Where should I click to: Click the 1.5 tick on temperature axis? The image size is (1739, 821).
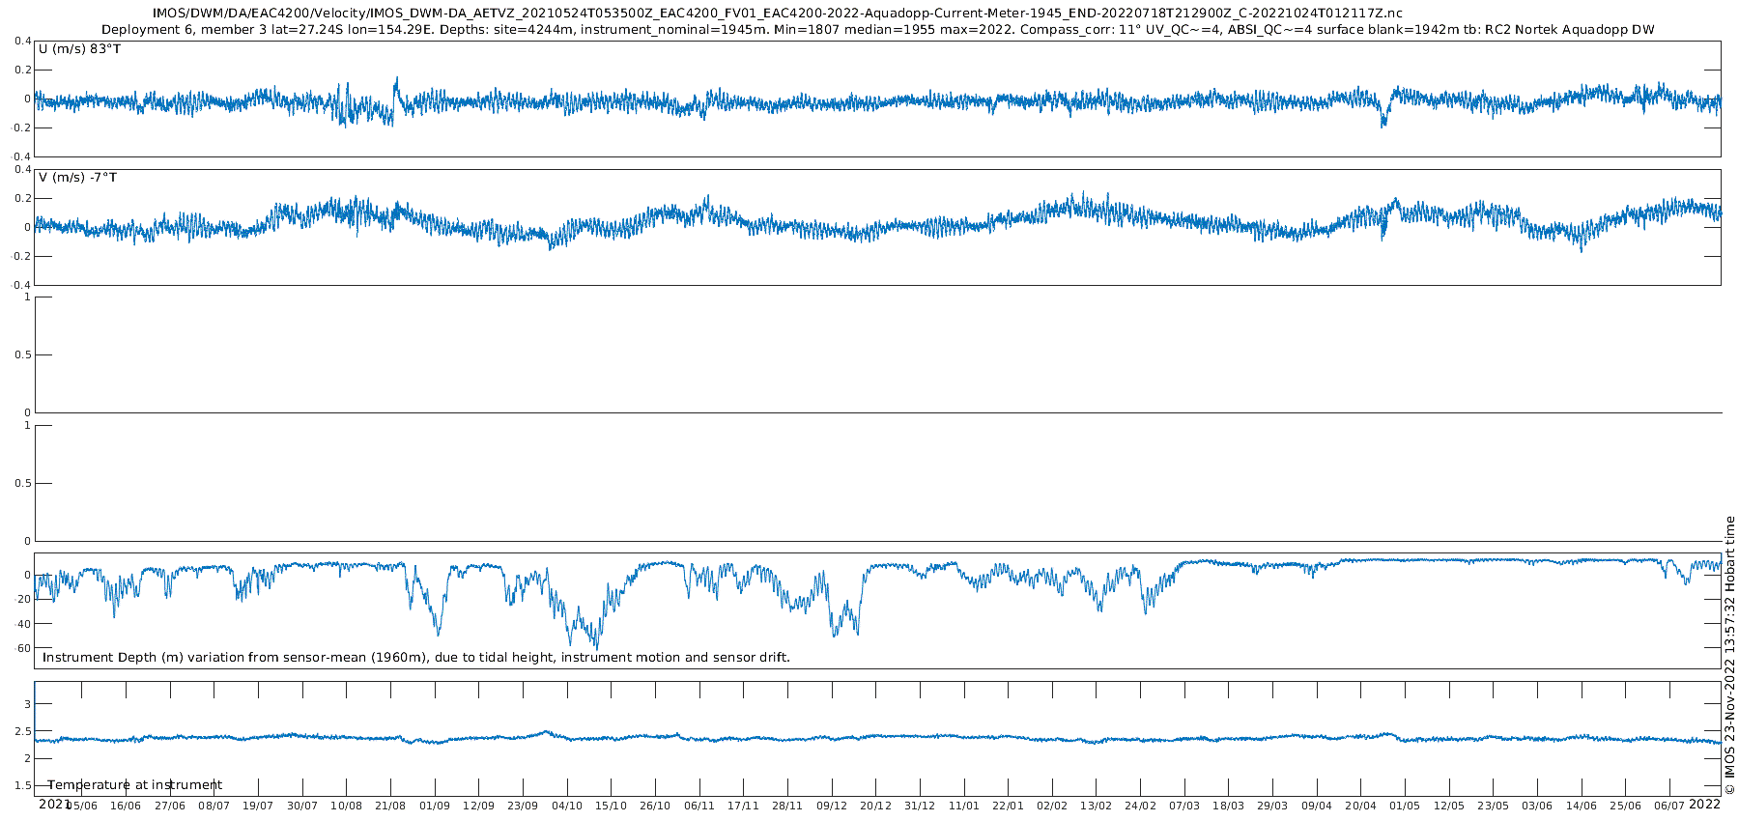[22, 785]
